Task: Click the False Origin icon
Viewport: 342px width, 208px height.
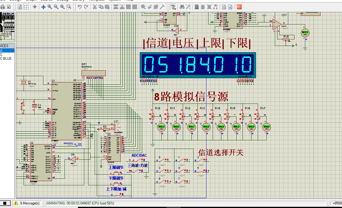Action: (35, 7)
